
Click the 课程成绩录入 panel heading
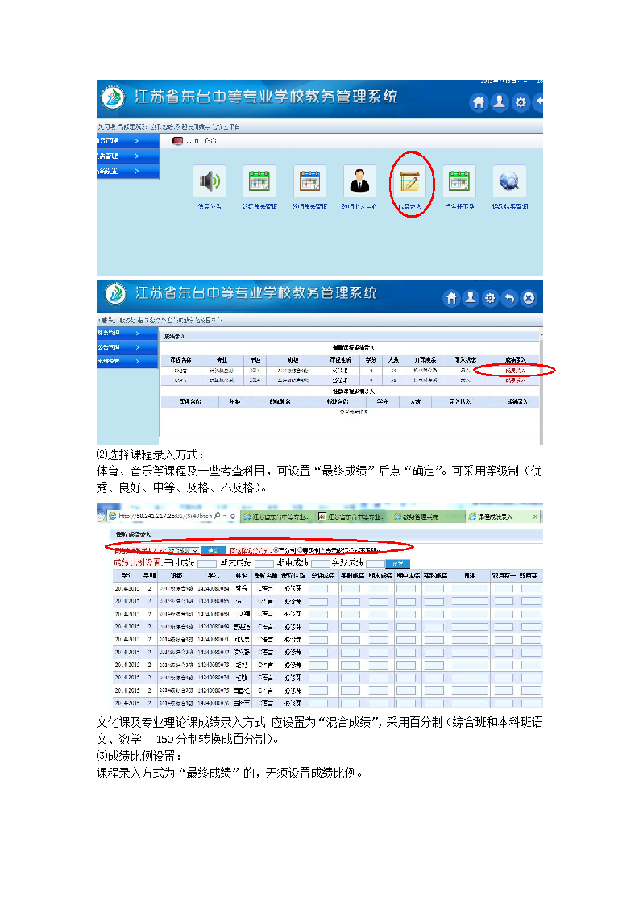point(134,534)
